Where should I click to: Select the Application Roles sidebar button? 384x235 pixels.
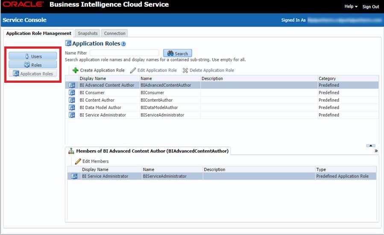point(33,74)
